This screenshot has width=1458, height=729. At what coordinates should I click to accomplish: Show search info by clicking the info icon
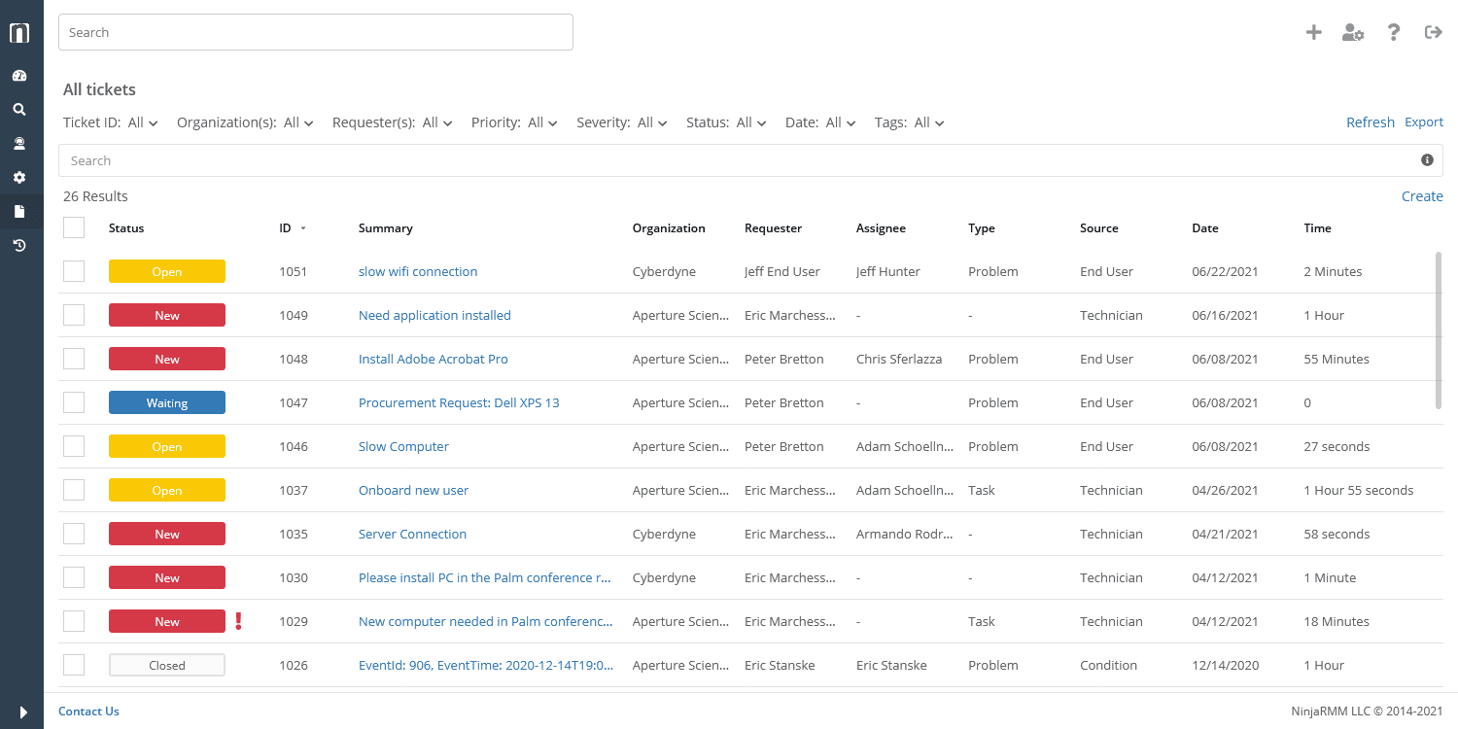tap(1427, 159)
